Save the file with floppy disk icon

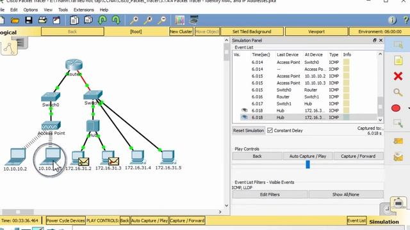(x=29, y=20)
